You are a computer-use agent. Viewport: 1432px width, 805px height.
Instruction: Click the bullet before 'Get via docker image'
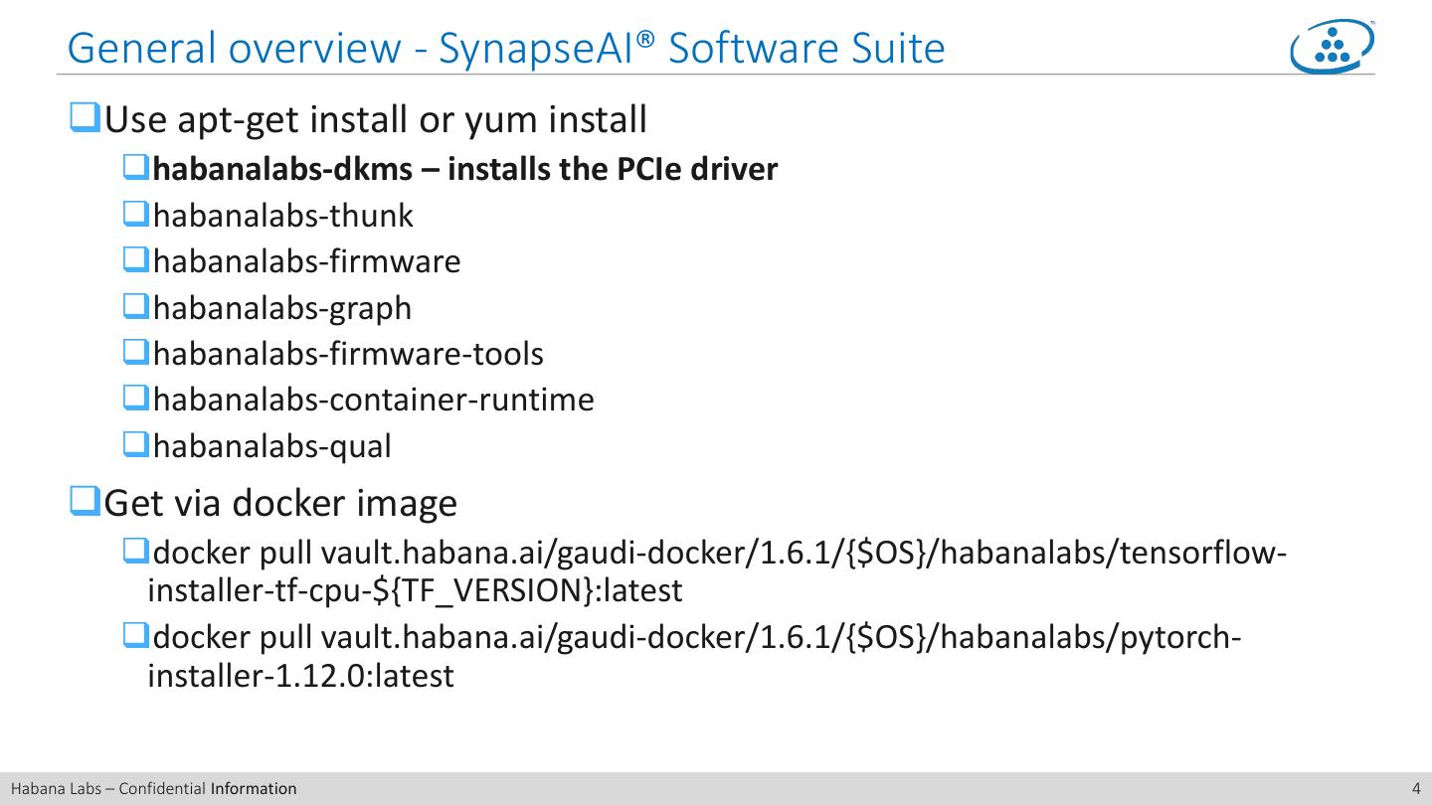click(85, 501)
